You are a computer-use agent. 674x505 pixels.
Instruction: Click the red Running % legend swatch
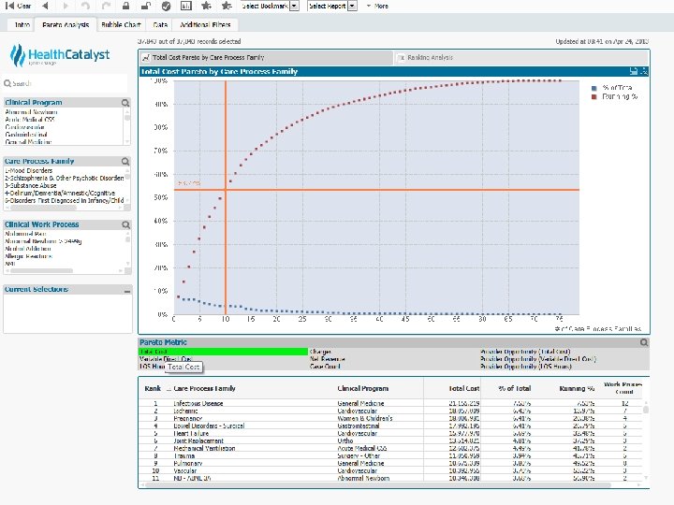point(594,97)
